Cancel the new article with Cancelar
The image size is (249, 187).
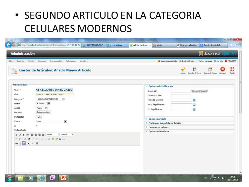pyautogui.click(x=223, y=70)
